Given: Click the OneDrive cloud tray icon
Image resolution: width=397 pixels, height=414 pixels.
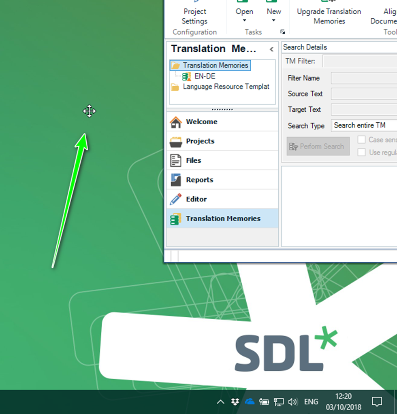Looking at the screenshot, I should tap(249, 402).
